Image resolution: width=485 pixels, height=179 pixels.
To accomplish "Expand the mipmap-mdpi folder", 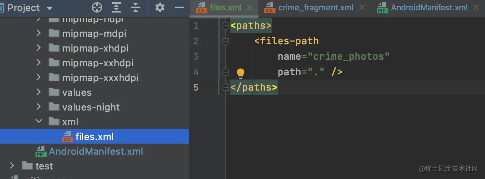I will pyautogui.click(x=39, y=33).
